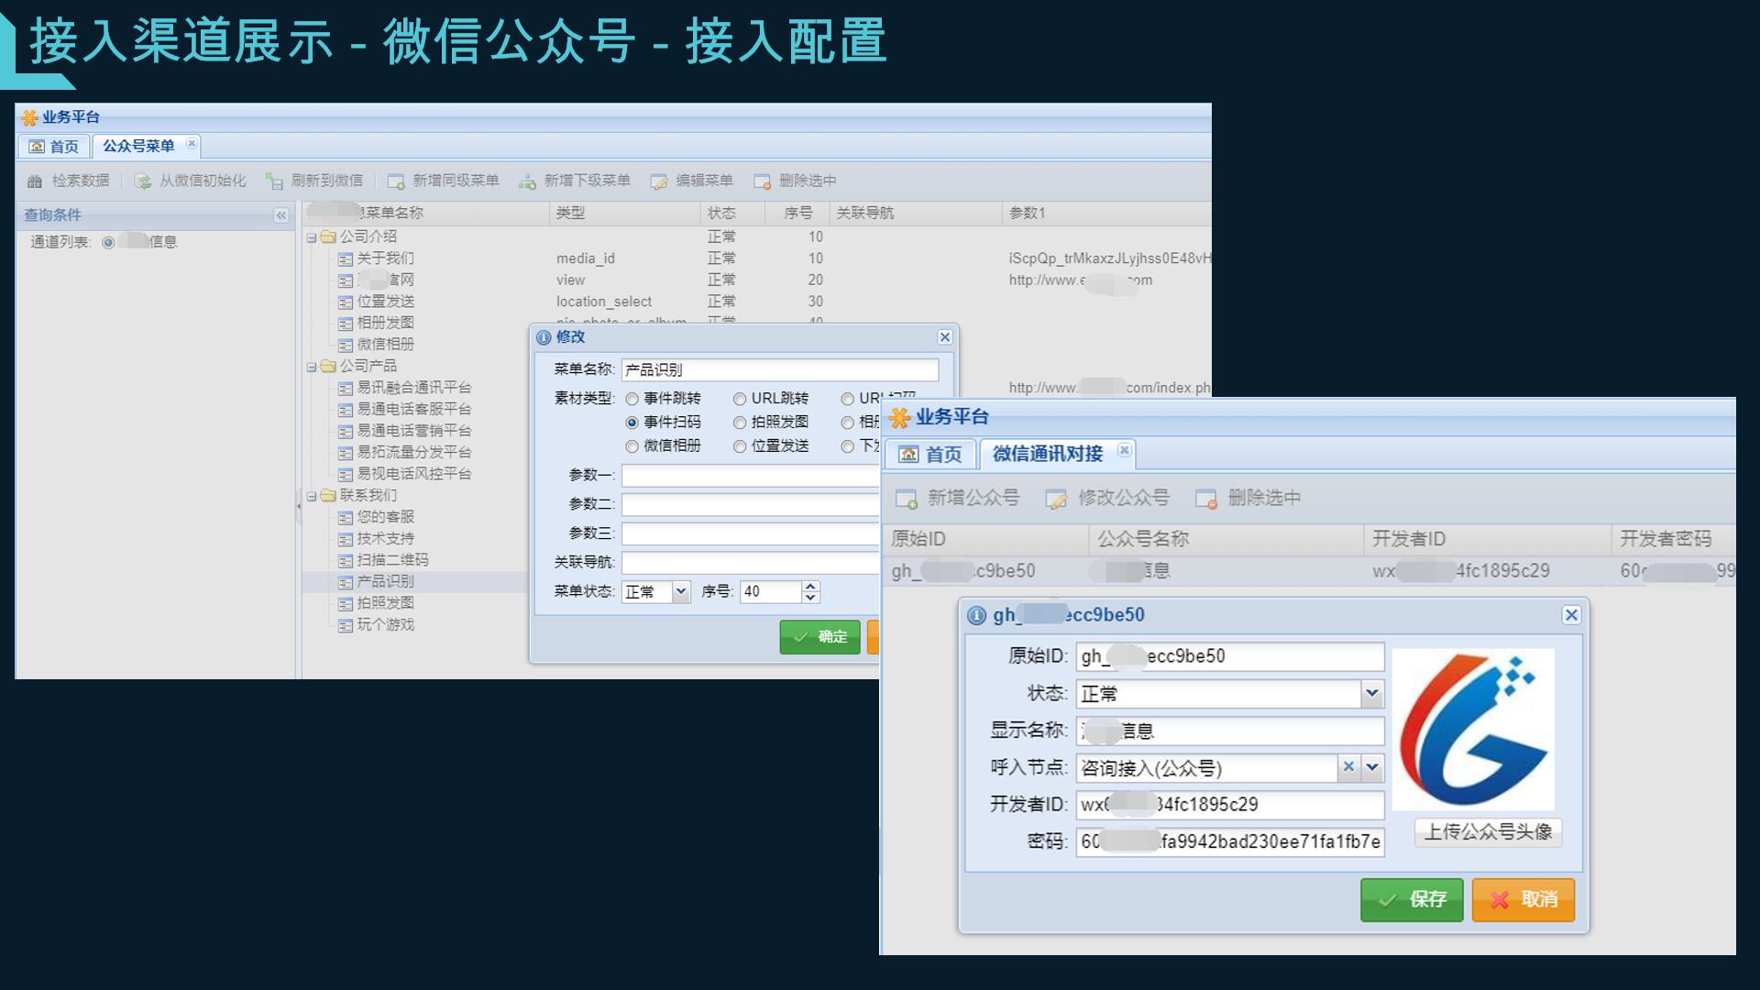Click the 显示名称 input field
The height and width of the screenshot is (990, 1760).
click(x=1230, y=731)
